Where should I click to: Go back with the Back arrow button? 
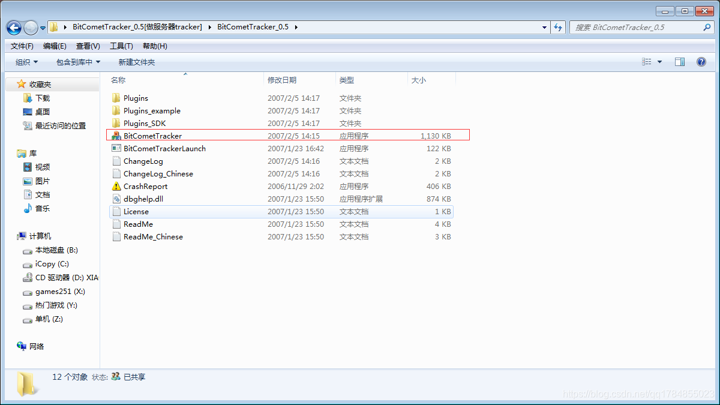[x=14, y=28]
